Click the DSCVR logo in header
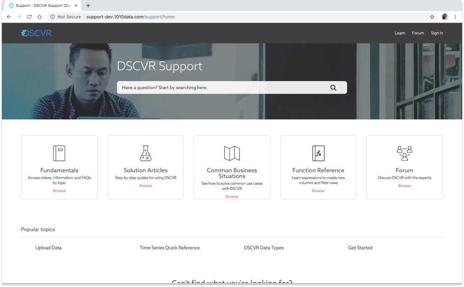The width and height of the screenshot is (464, 287). [36, 33]
